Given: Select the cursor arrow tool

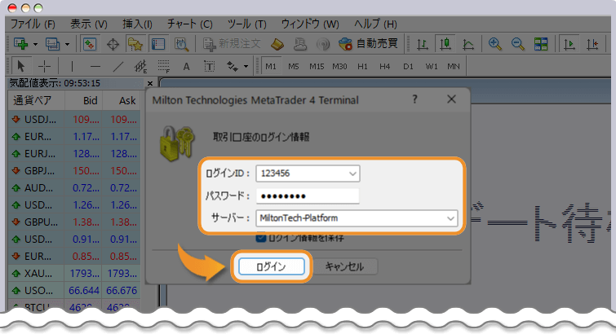Looking at the screenshot, I should (21, 66).
